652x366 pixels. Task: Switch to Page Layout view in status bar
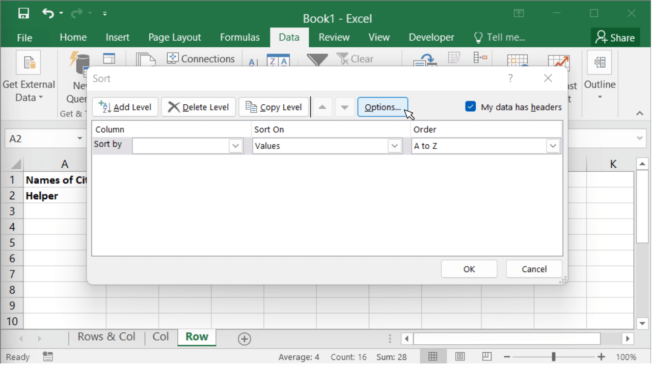point(459,357)
